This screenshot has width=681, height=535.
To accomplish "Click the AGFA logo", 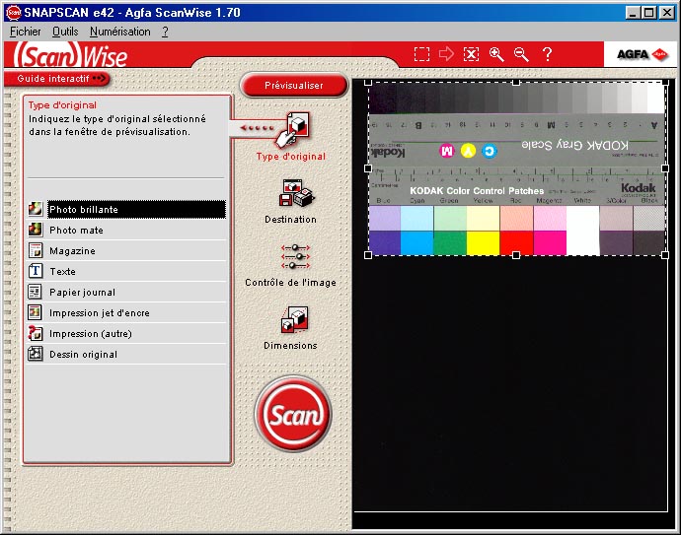I will click(x=642, y=54).
